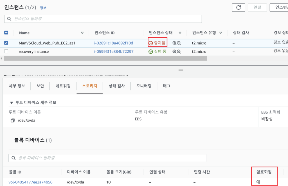Click copy icon beside /dev/xvda root device
The image size is (288, 186).
coord(12,120)
